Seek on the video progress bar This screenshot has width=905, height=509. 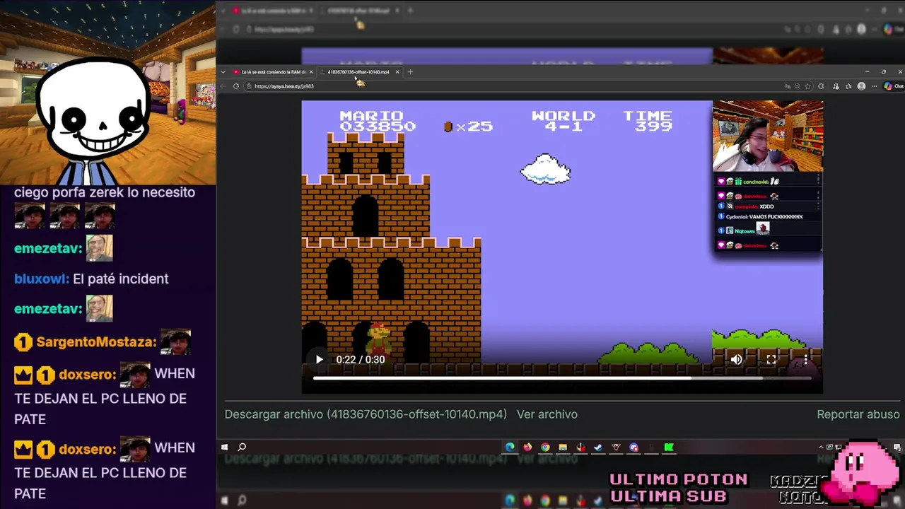tap(563, 378)
